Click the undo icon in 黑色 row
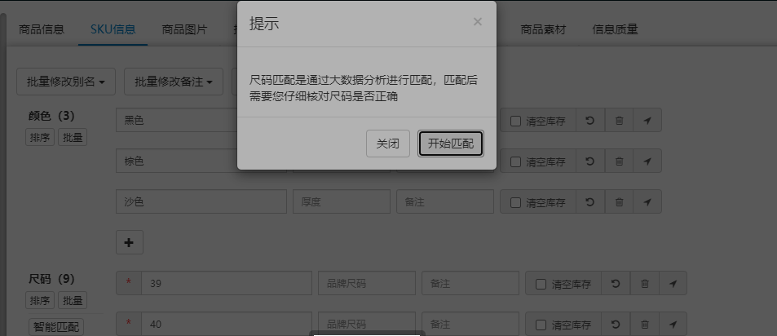The height and width of the screenshot is (336, 777). point(590,121)
